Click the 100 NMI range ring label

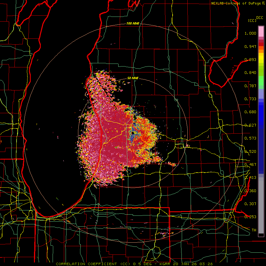[132, 23]
